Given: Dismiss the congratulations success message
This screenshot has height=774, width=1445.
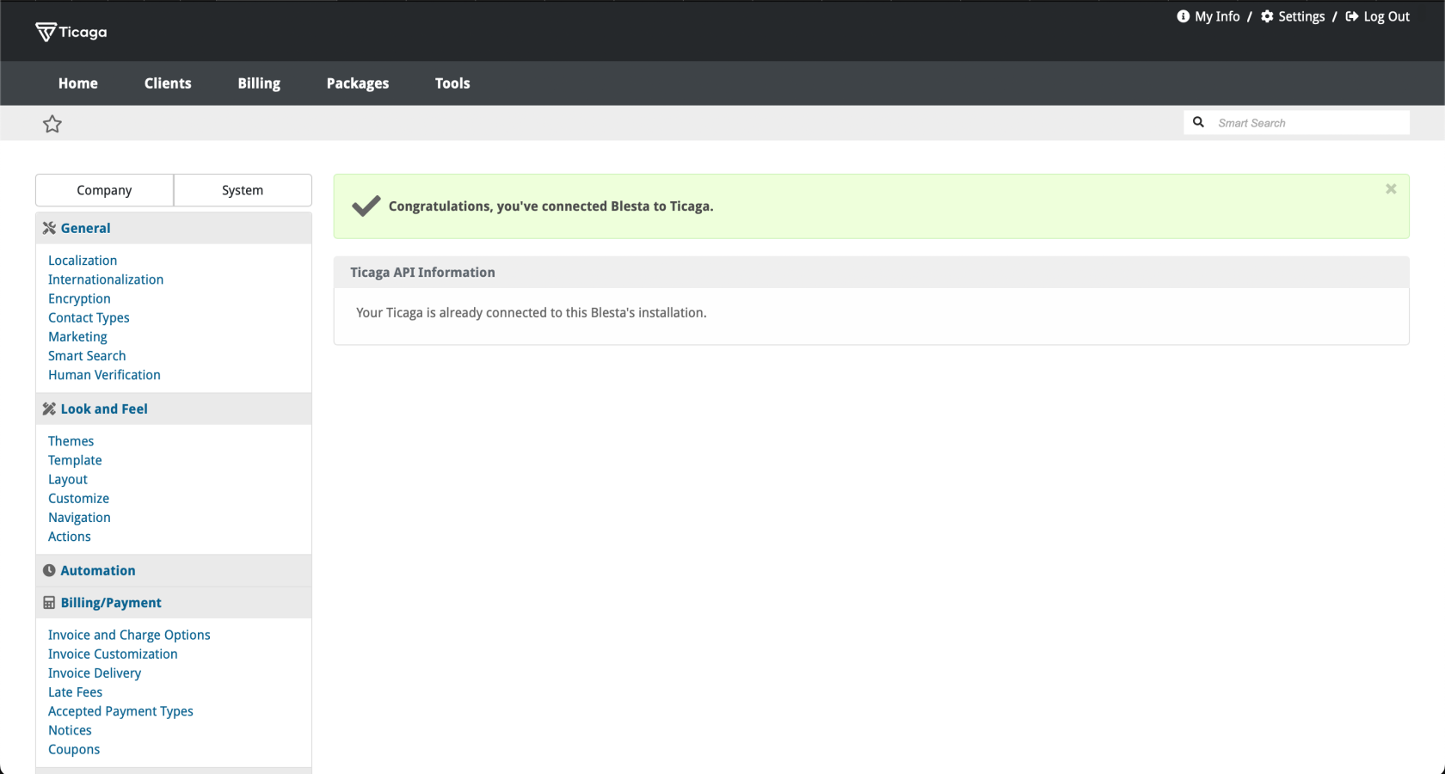Looking at the screenshot, I should tap(1391, 189).
